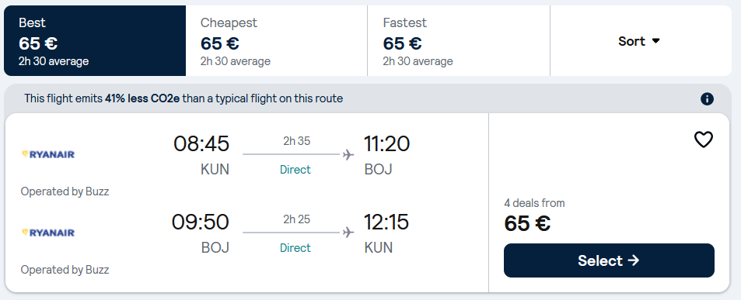Click Direct label on return flight

(295, 248)
